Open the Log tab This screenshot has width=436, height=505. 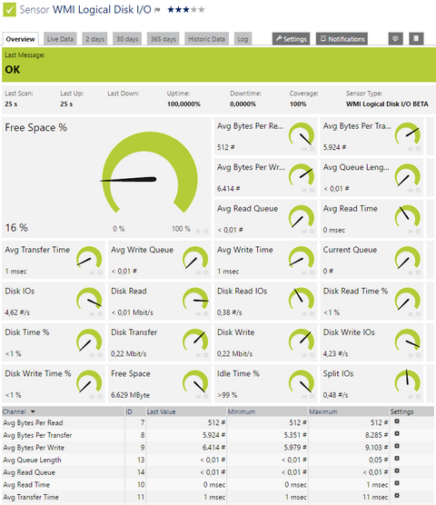coord(243,39)
